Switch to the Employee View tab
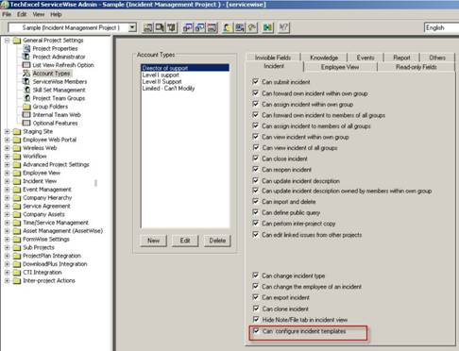The height and width of the screenshot is (351, 459). 340,67
